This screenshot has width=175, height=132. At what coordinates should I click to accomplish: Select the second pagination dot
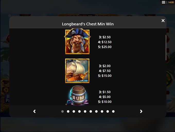(68, 111)
